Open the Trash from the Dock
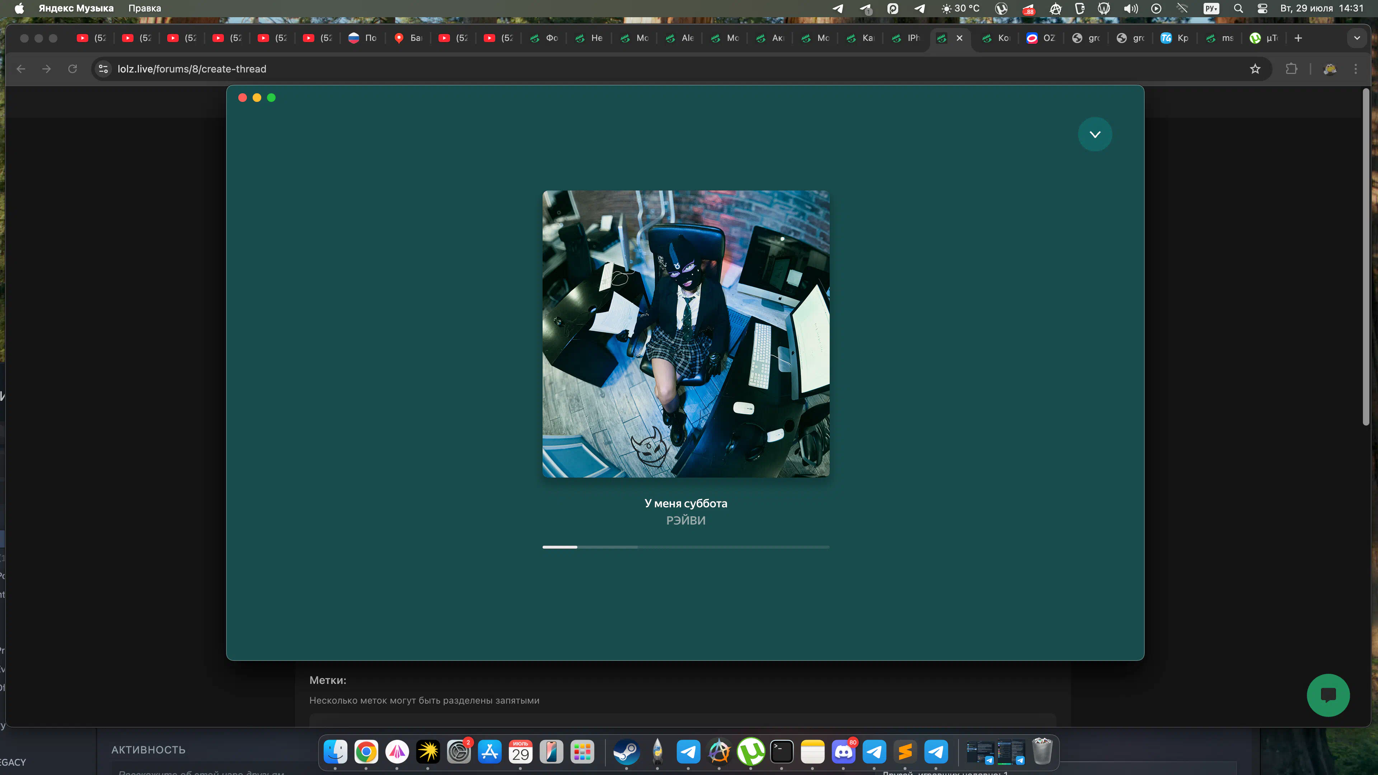This screenshot has height=775, width=1378. click(1042, 751)
